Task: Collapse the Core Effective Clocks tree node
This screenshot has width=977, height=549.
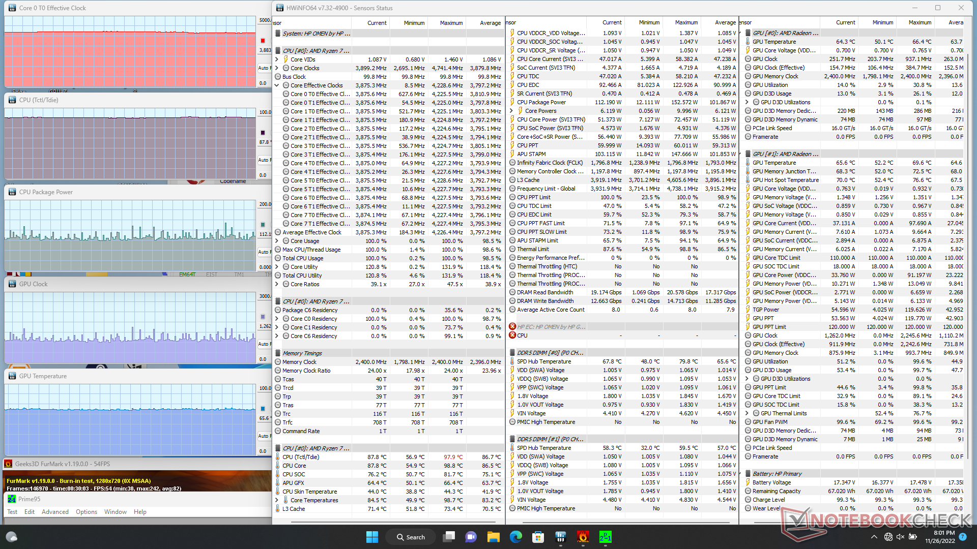Action: [277, 85]
